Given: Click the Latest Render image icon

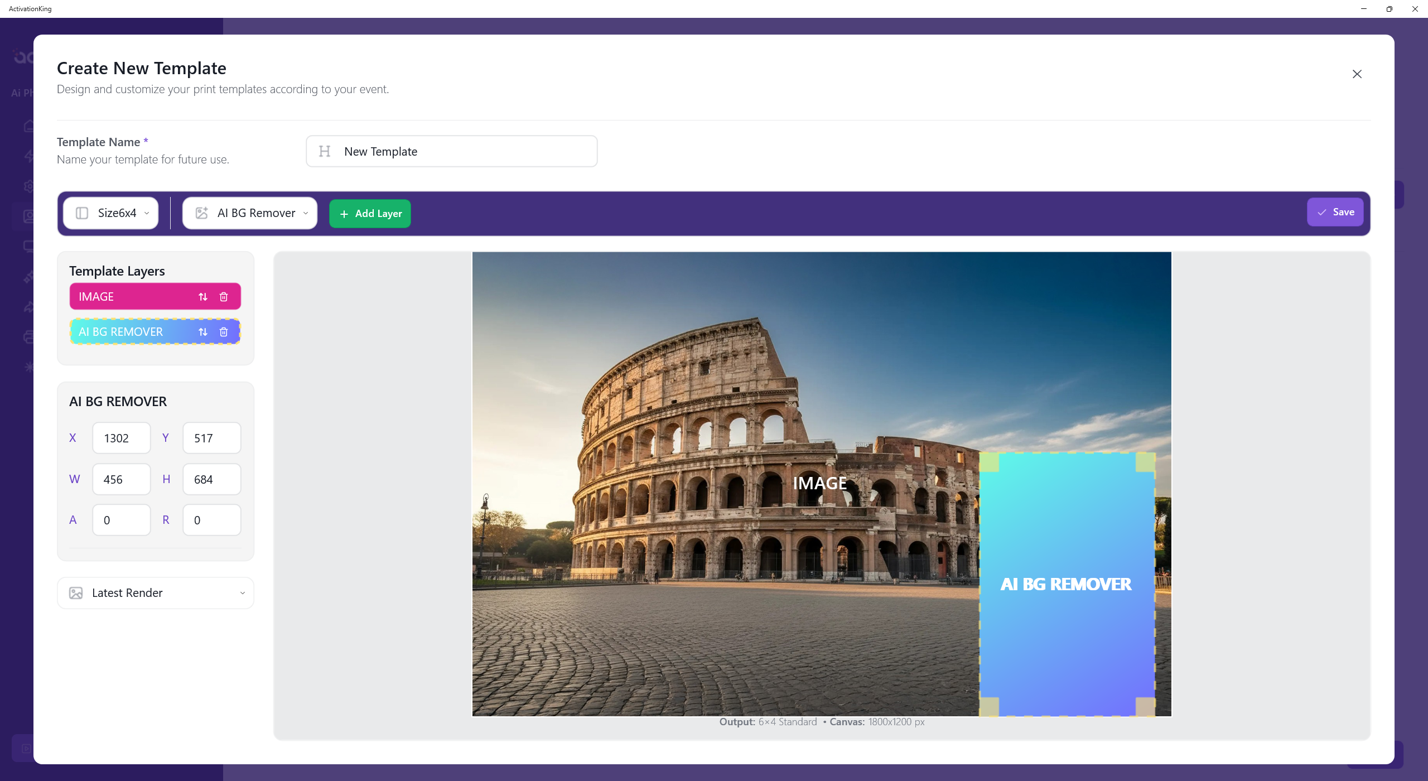Looking at the screenshot, I should point(76,593).
